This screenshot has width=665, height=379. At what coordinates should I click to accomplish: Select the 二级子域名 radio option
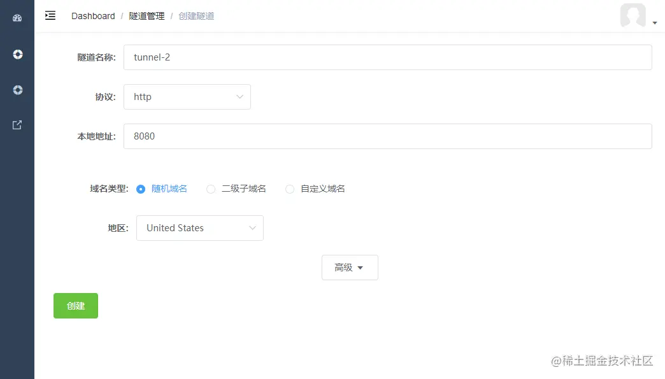pyautogui.click(x=236, y=189)
